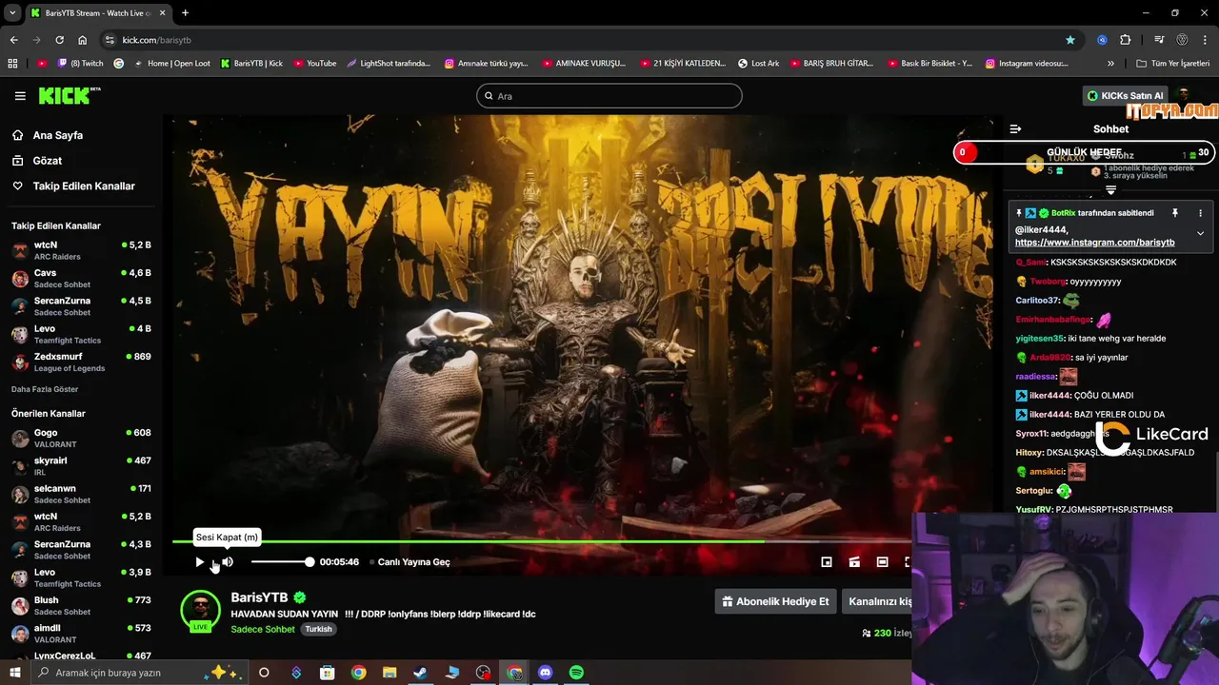Go to Ana Sayfa in sidebar
The height and width of the screenshot is (685, 1219).
pyautogui.click(x=57, y=135)
